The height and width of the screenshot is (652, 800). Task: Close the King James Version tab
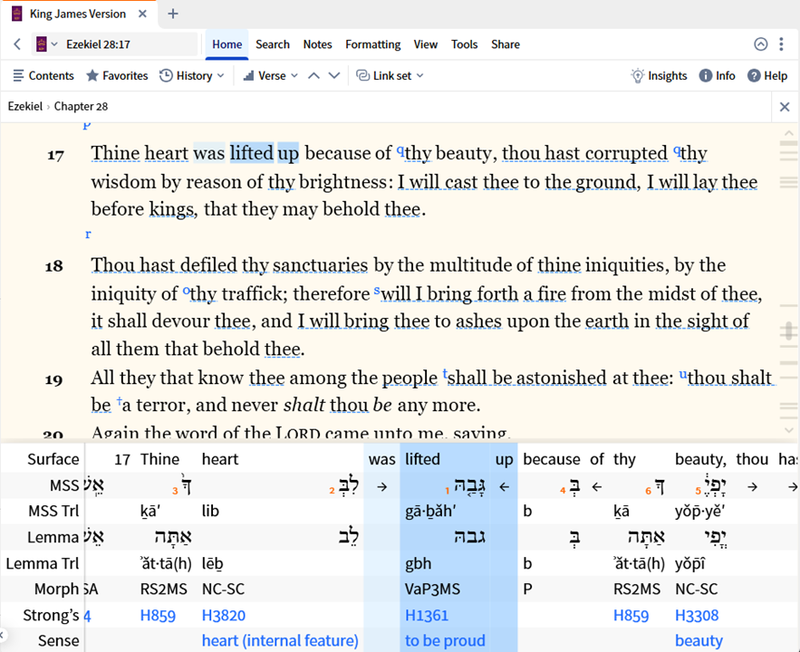tap(143, 14)
